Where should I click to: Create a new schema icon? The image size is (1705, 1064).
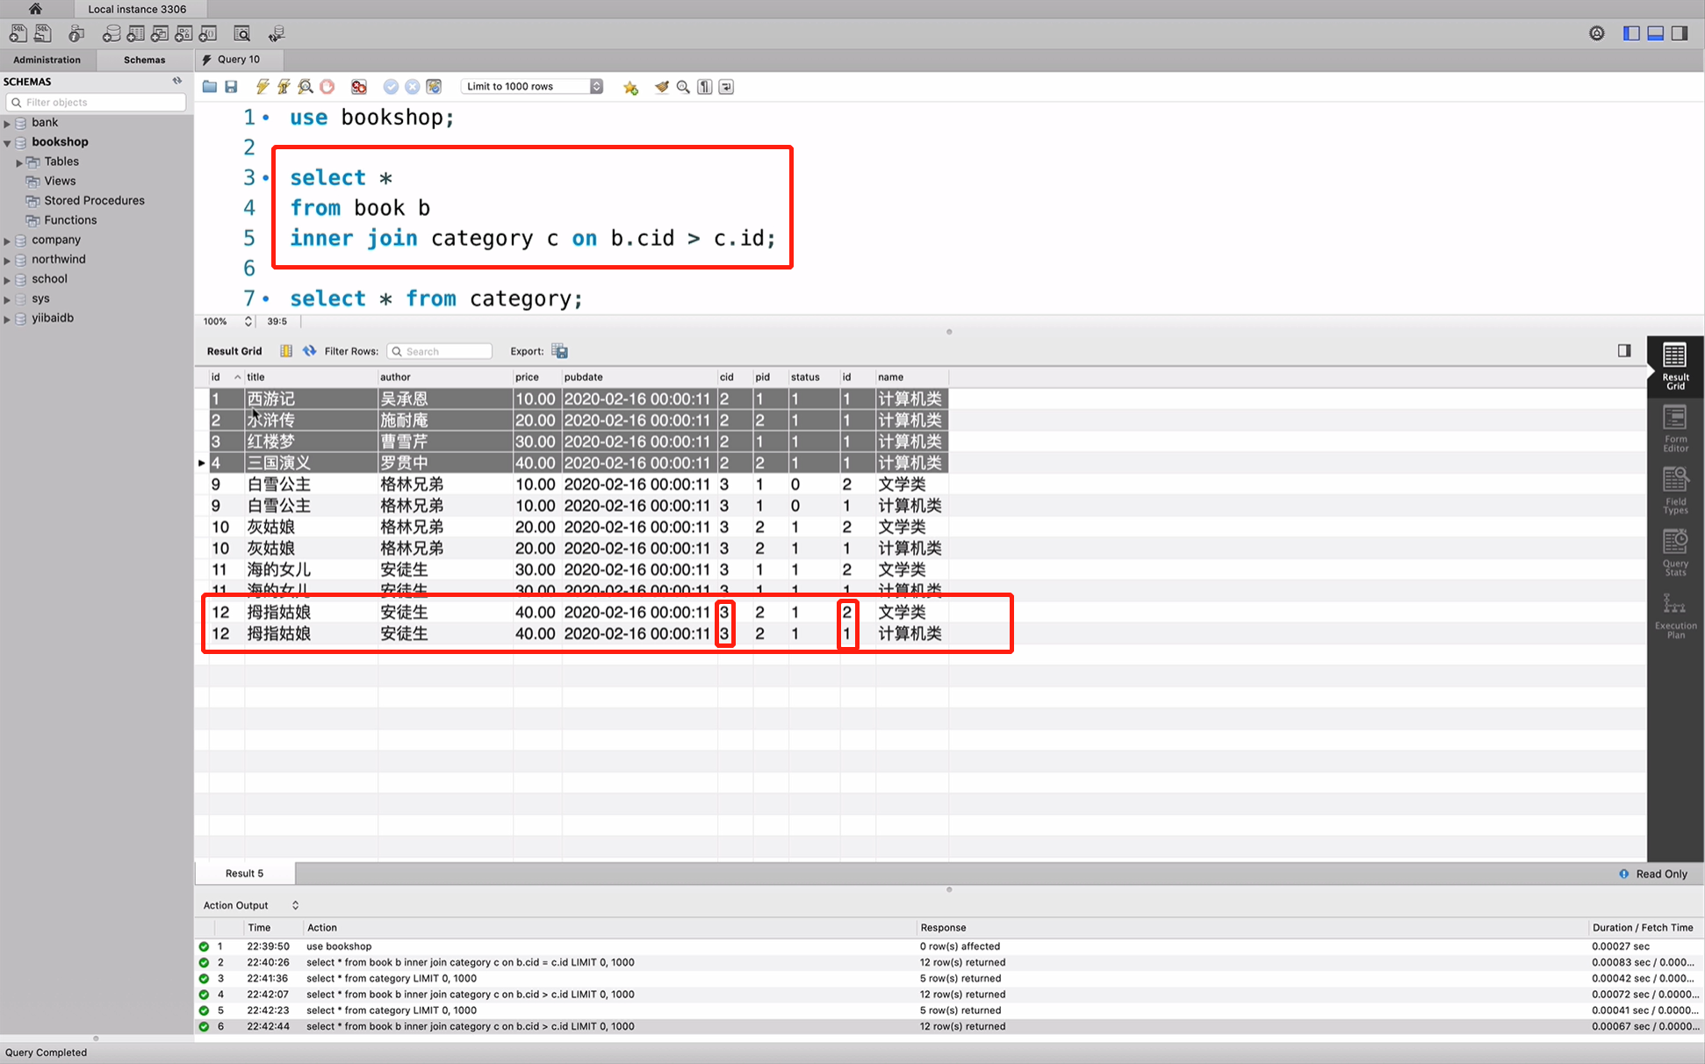112,33
